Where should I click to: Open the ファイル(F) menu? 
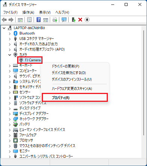(x=10, y=12)
